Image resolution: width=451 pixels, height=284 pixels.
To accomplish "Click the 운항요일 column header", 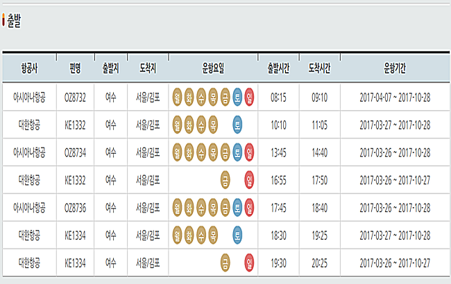I will [213, 69].
